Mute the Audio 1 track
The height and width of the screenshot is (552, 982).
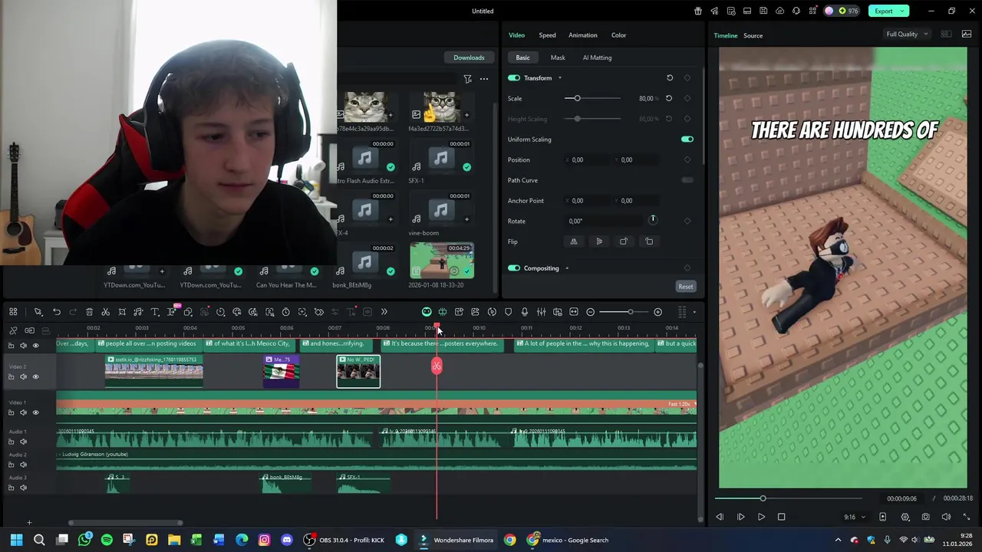(x=23, y=442)
